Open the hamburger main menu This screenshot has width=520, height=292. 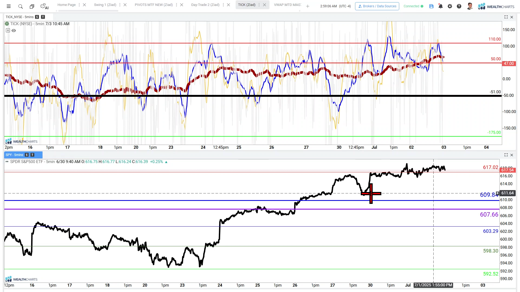tap(9, 6)
